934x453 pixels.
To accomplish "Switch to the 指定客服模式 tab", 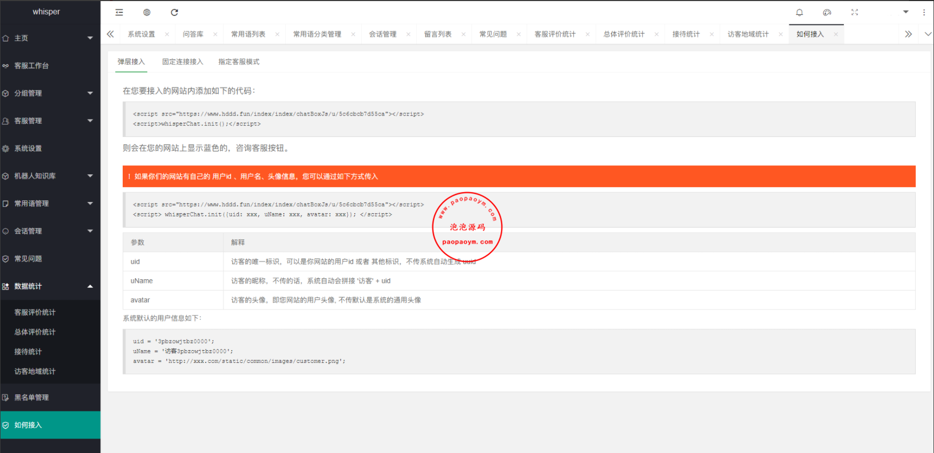I will (x=238, y=62).
